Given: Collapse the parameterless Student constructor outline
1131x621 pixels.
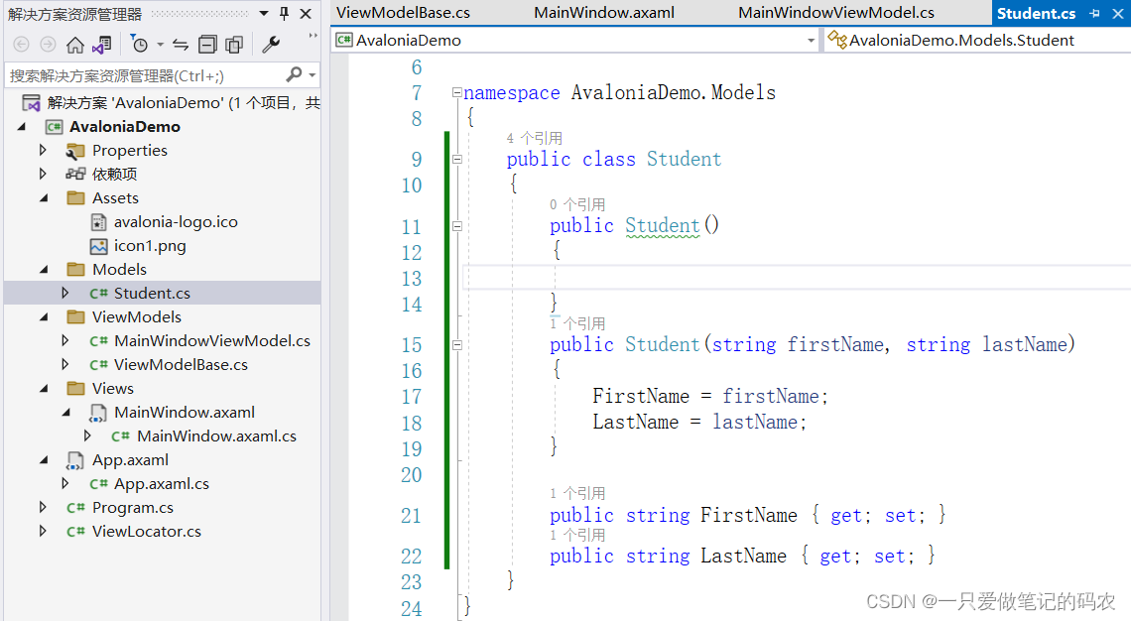Looking at the screenshot, I should 456,226.
